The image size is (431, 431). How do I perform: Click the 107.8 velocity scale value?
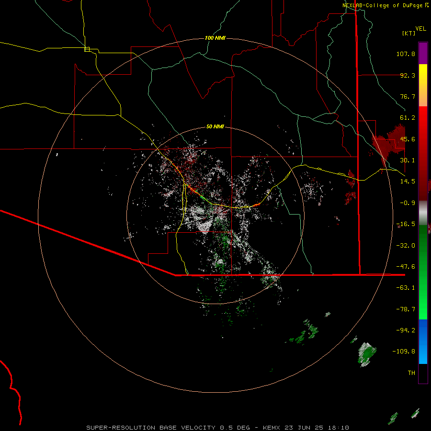coord(406,54)
